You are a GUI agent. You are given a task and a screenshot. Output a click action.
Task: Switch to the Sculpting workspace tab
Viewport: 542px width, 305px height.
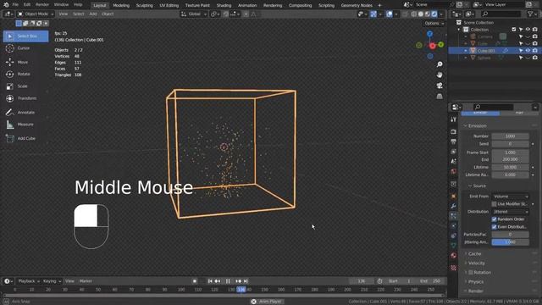(x=145, y=5)
